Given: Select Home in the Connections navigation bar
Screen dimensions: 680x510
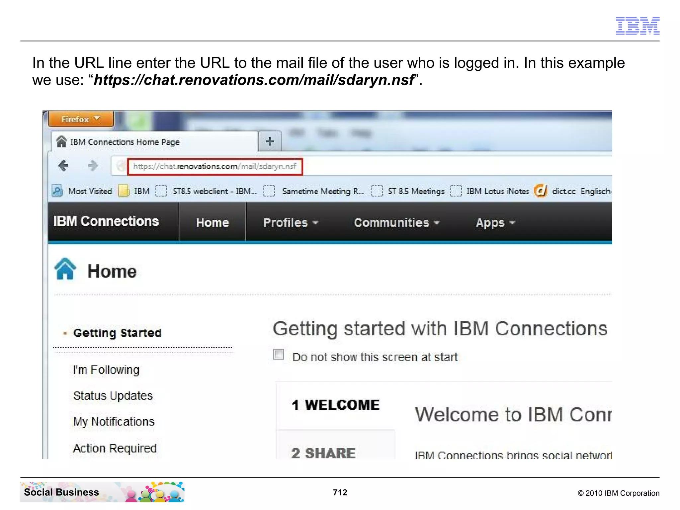Looking at the screenshot, I should 212,222.
